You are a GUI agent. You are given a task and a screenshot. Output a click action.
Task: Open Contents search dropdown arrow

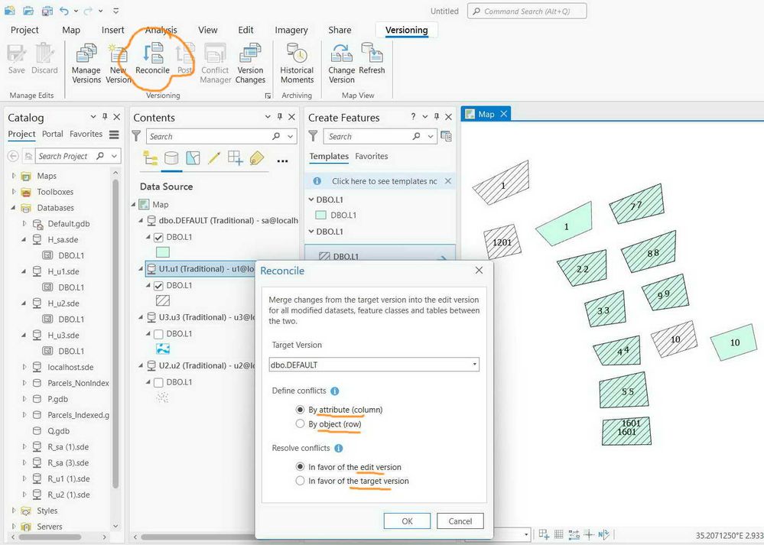(x=291, y=136)
